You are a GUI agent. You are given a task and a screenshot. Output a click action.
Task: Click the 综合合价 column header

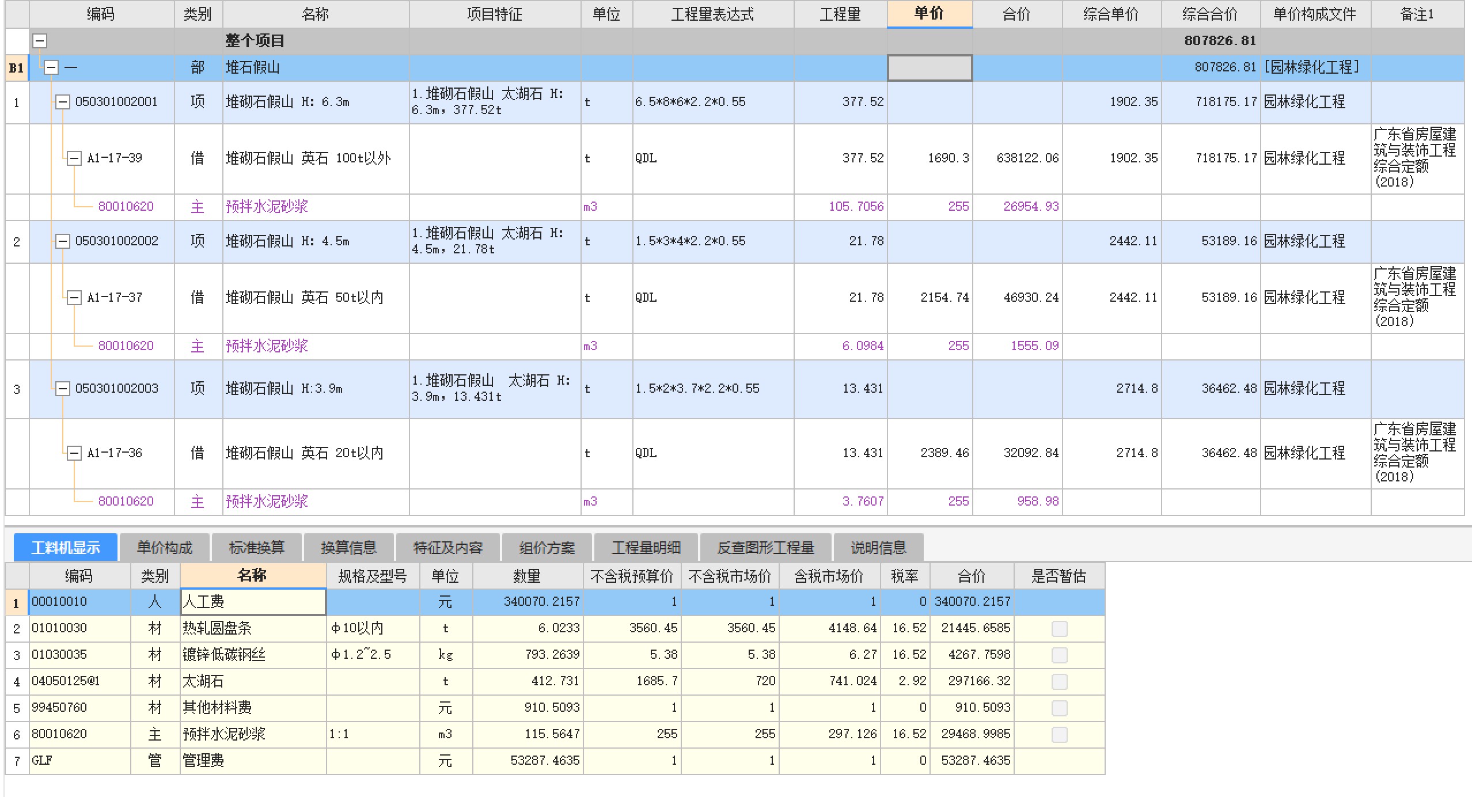pos(1210,14)
